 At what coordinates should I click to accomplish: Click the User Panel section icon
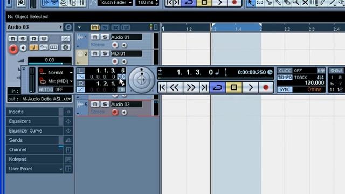pyautogui.click(x=68, y=169)
